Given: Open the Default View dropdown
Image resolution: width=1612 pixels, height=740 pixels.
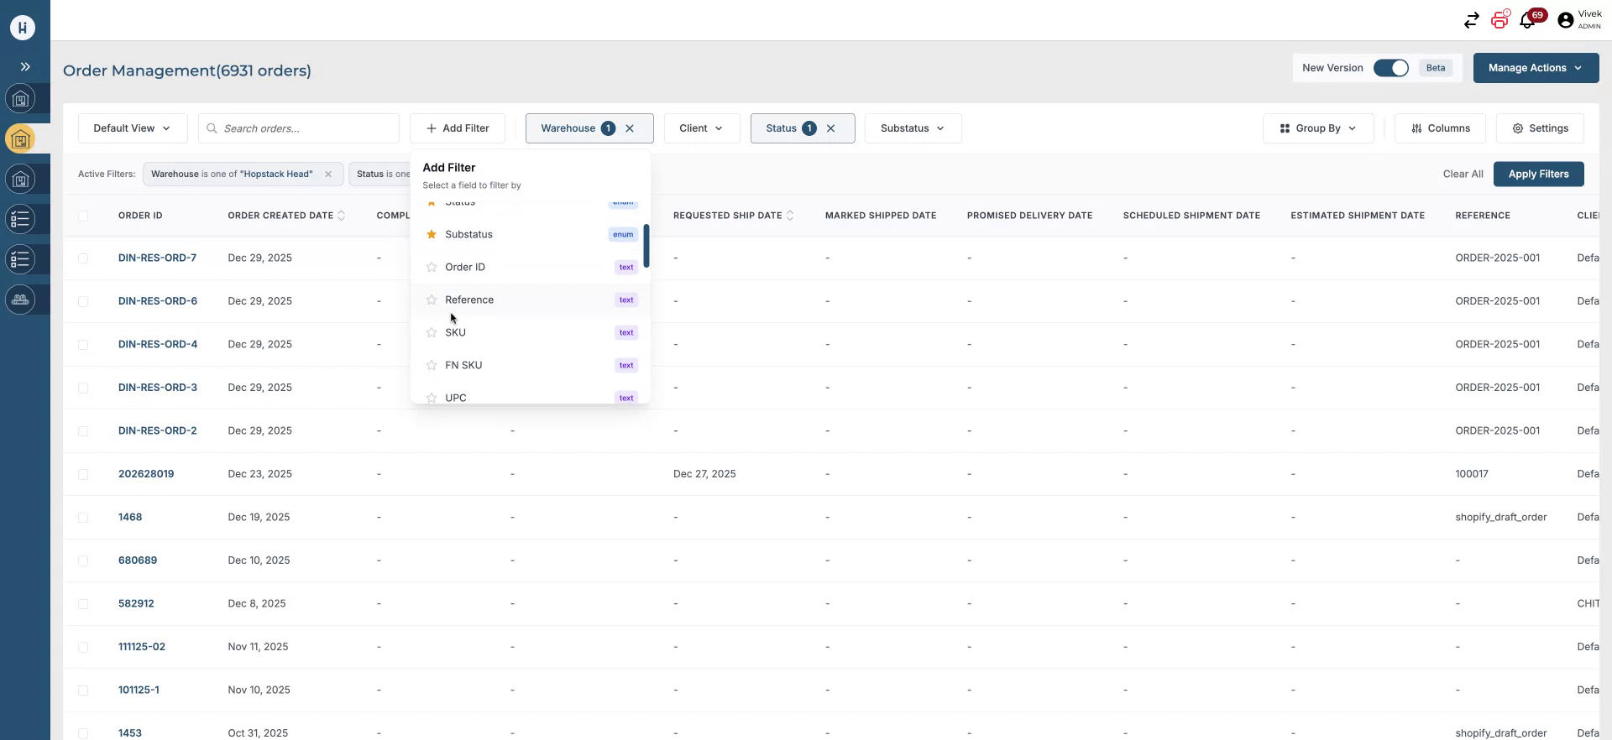Looking at the screenshot, I should click(x=133, y=128).
